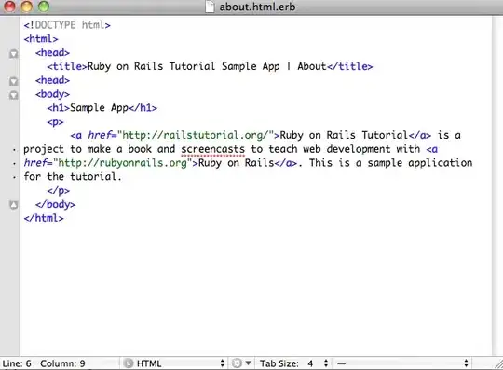
Task: Click the <h1>Sample App</h1> line
Action: pos(102,108)
